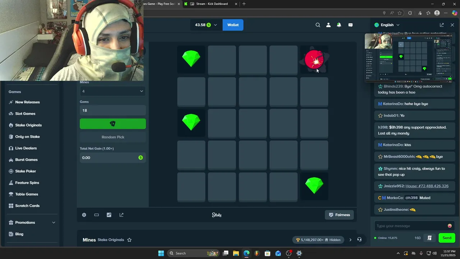Image resolution: width=460 pixels, height=259 pixels.
Task: Open the Windows Start menu
Action: click(161, 253)
